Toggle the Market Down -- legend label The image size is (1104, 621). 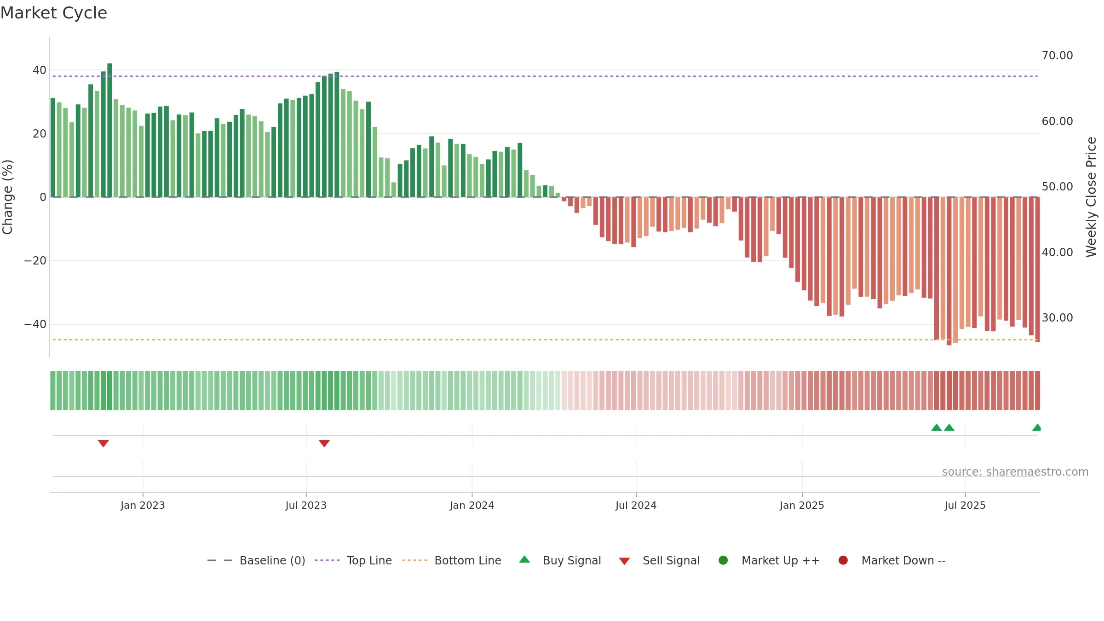pos(903,560)
